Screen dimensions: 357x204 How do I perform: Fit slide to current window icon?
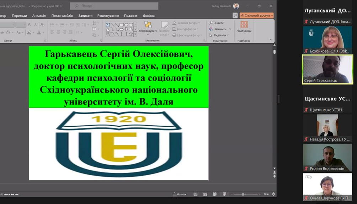pyautogui.click(x=273, y=194)
